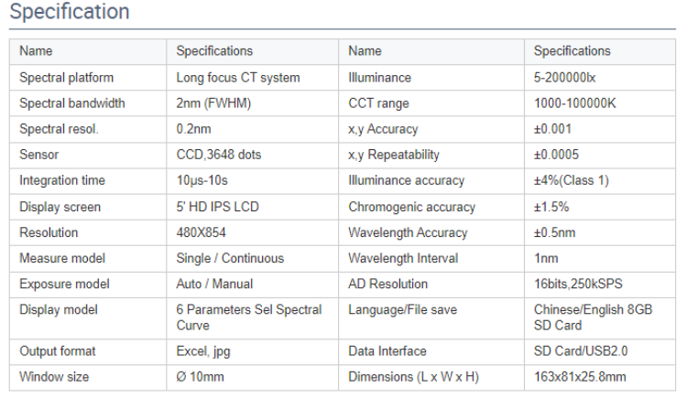Select the ±4%(Class 1) accuracy value
687x398 pixels.
571,180
